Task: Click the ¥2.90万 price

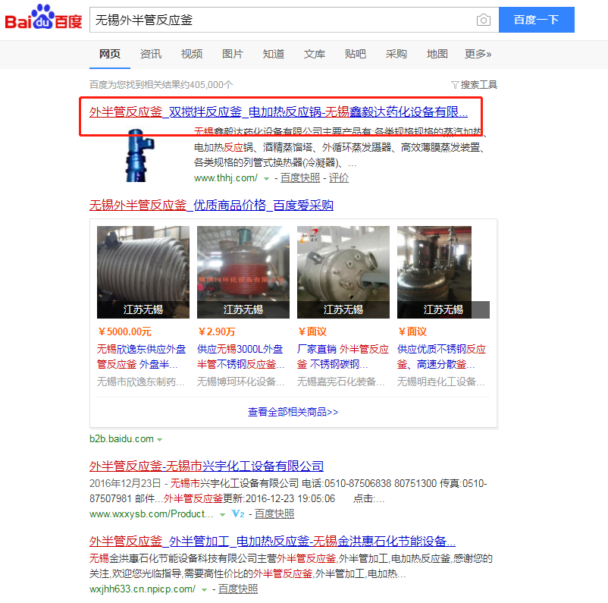Action: point(216,331)
